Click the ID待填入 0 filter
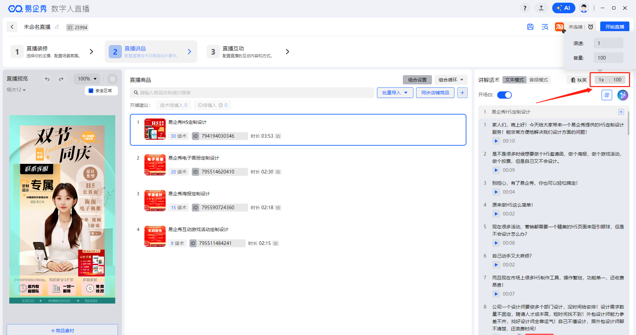636x335 pixels. (212, 105)
